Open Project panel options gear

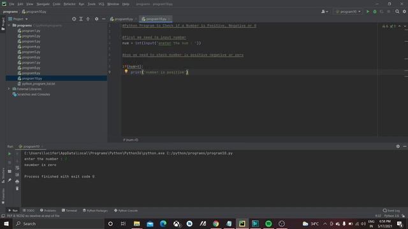point(96,19)
